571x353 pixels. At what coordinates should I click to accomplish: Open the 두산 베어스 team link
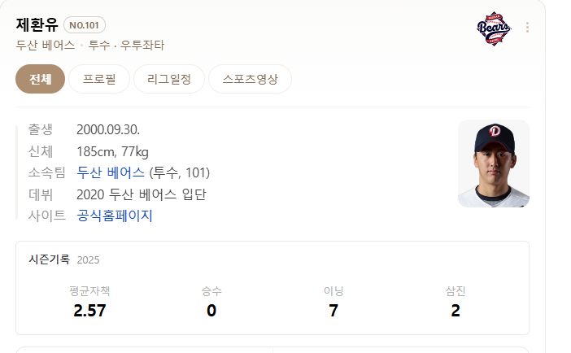point(111,172)
